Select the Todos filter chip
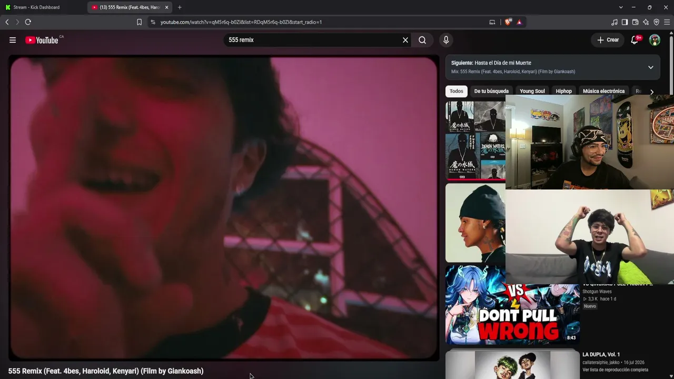The width and height of the screenshot is (674, 379). [457, 91]
